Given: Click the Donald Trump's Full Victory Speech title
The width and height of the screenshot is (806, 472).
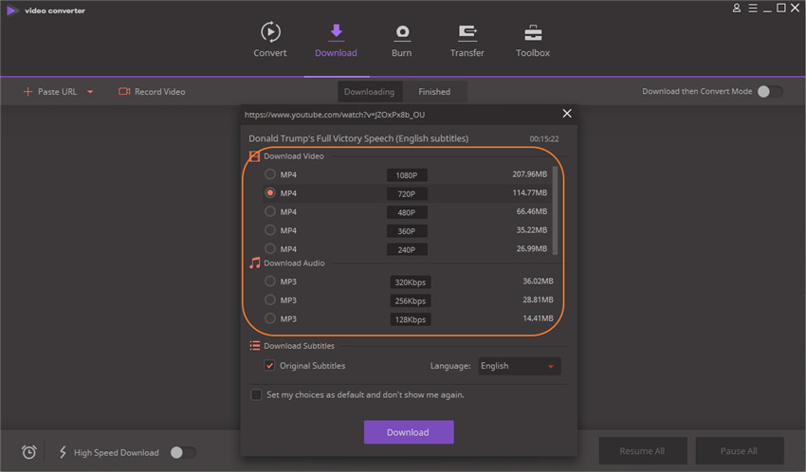Looking at the screenshot, I should (x=358, y=138).
